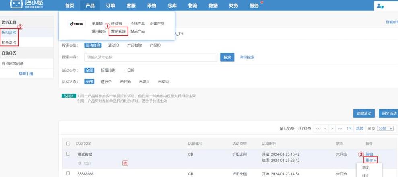Open the 订单 navigation menu
Screen dimensions: 398x177
pos(110,6)
